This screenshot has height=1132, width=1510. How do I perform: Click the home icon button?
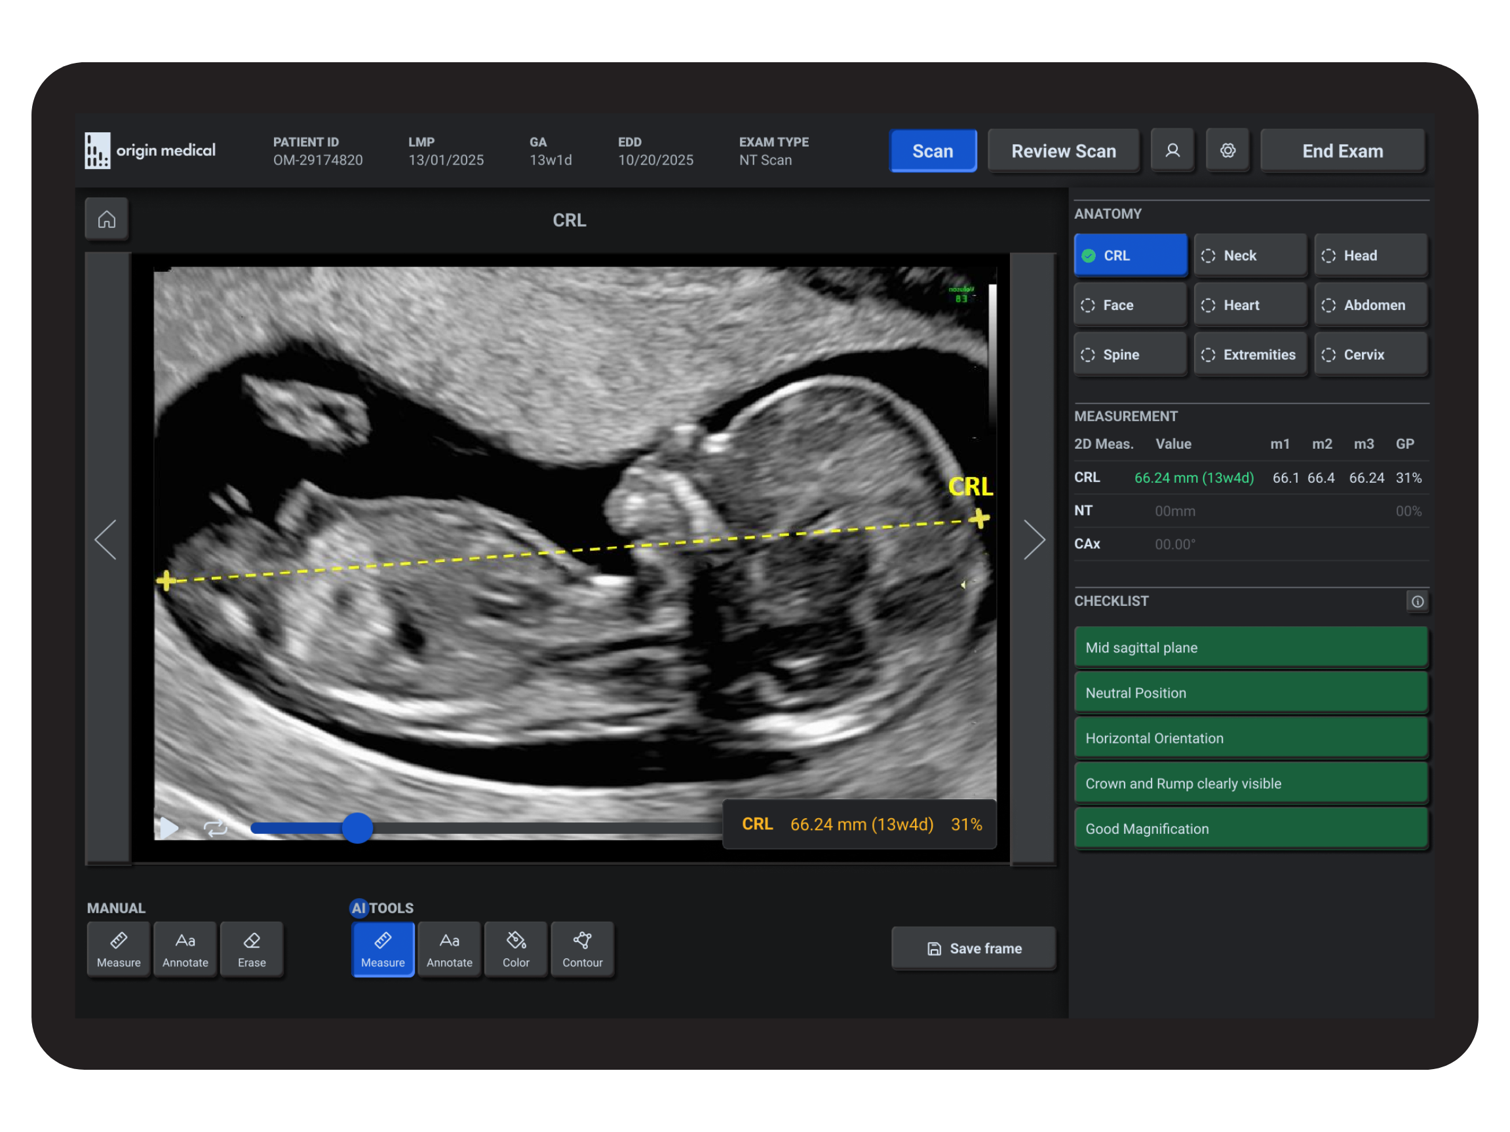coord(106,219)
